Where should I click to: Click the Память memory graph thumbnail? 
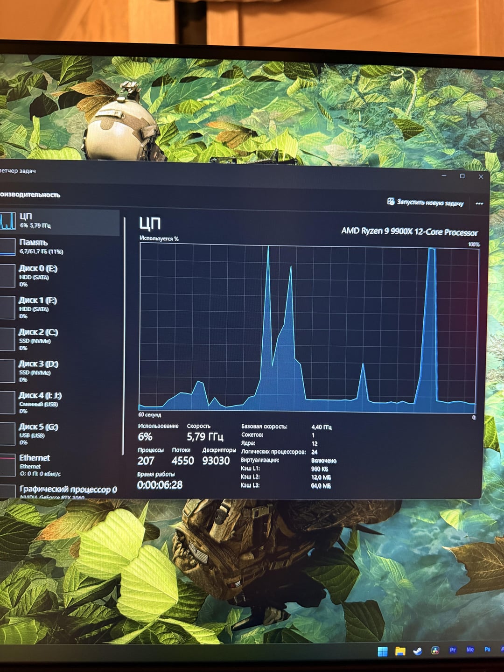coord(7,247)
